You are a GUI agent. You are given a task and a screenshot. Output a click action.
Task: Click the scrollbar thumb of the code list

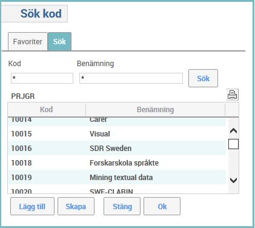coord(233,144)
